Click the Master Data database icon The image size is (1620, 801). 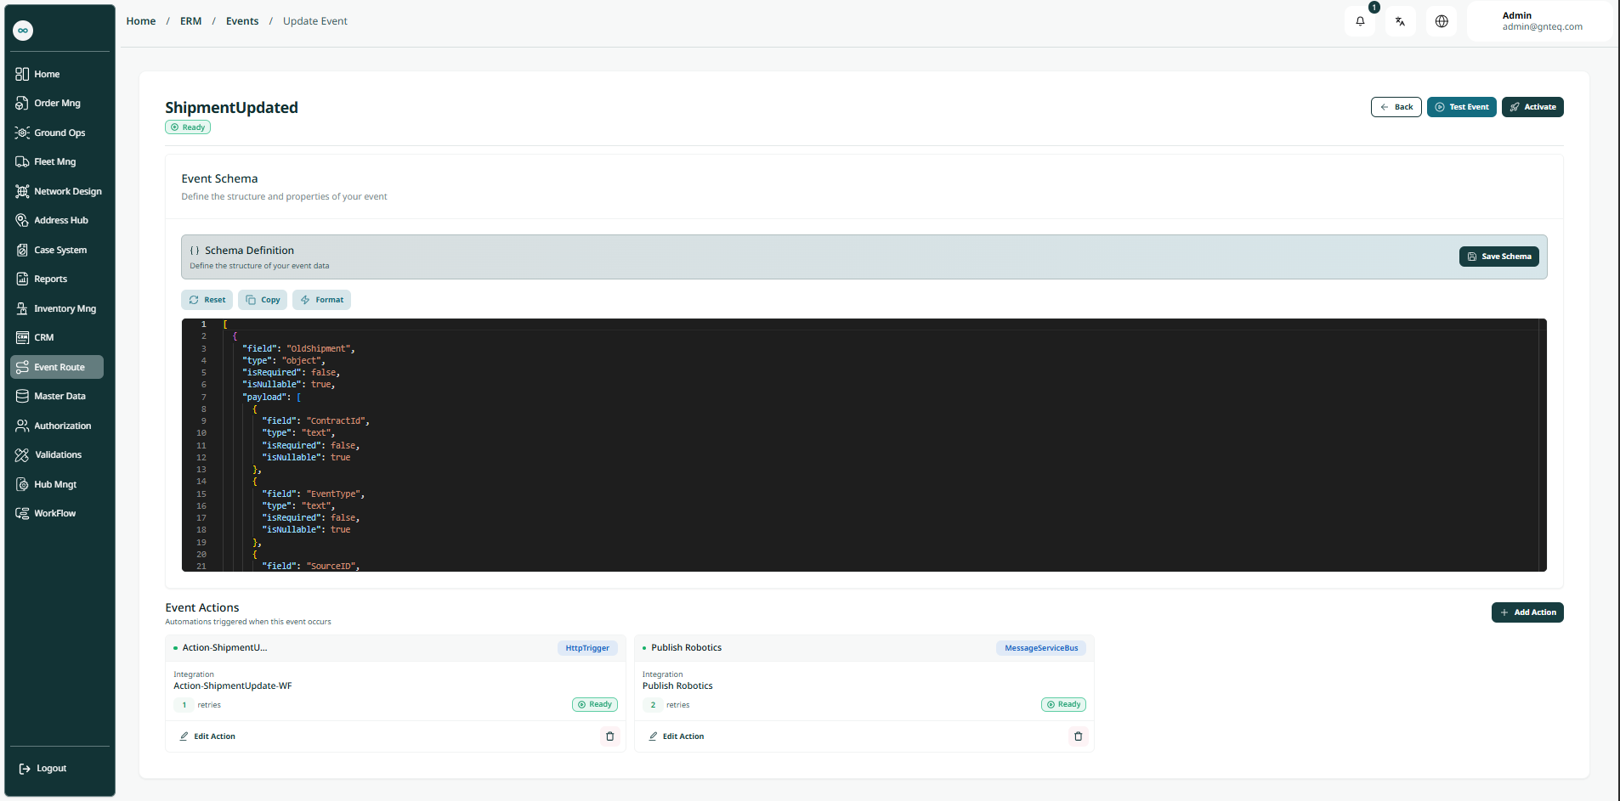pos(22,396)
